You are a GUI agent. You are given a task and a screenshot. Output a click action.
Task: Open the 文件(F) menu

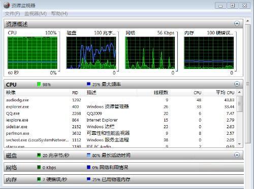[12, 14]
